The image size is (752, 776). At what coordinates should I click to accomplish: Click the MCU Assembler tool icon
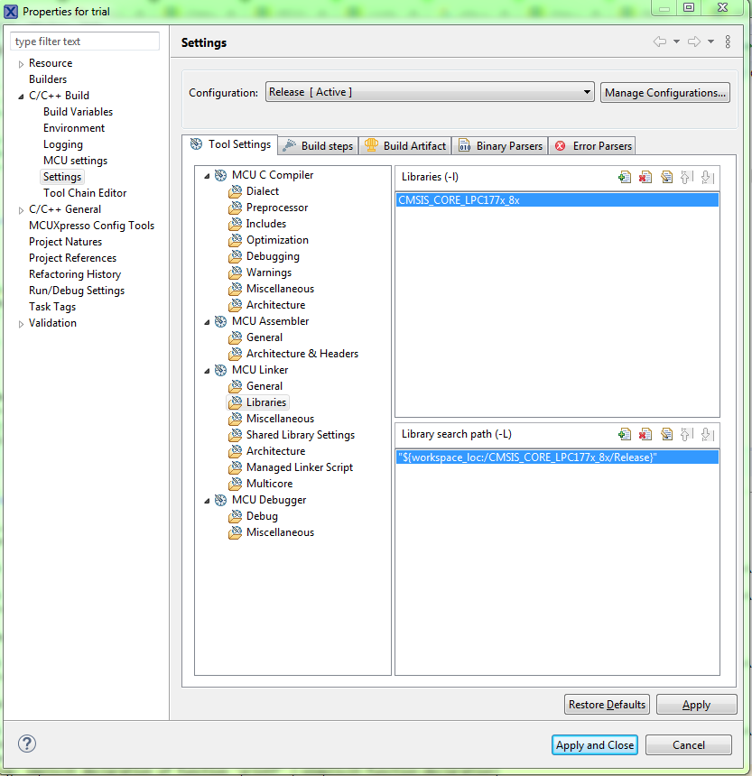[220, 321]
